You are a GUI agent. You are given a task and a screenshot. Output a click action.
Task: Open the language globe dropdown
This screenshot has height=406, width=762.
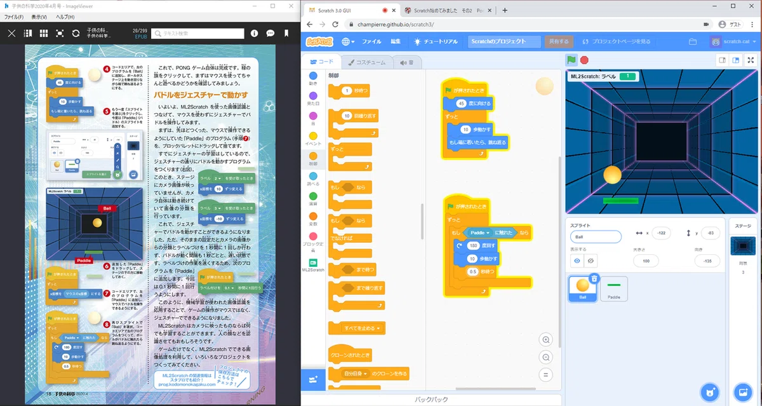click(x=349, y=41)
